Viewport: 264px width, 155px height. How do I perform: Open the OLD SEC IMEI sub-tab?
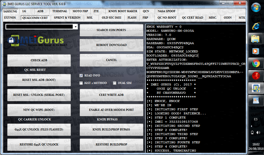tap(111, 18)
